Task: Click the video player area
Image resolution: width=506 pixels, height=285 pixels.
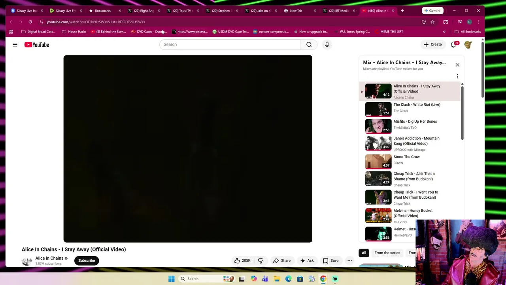Action: [x=188, y=149]
